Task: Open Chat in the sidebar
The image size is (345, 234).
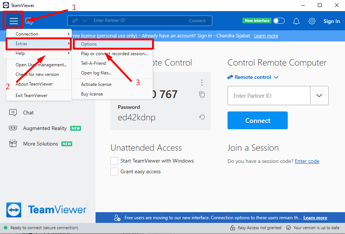Action: pos(28,113)
